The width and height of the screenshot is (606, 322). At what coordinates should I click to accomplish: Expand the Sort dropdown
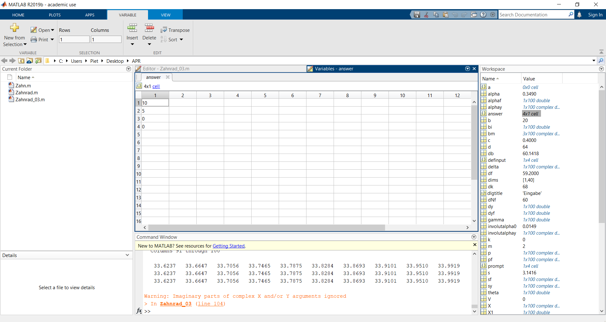tap(181, 40)
